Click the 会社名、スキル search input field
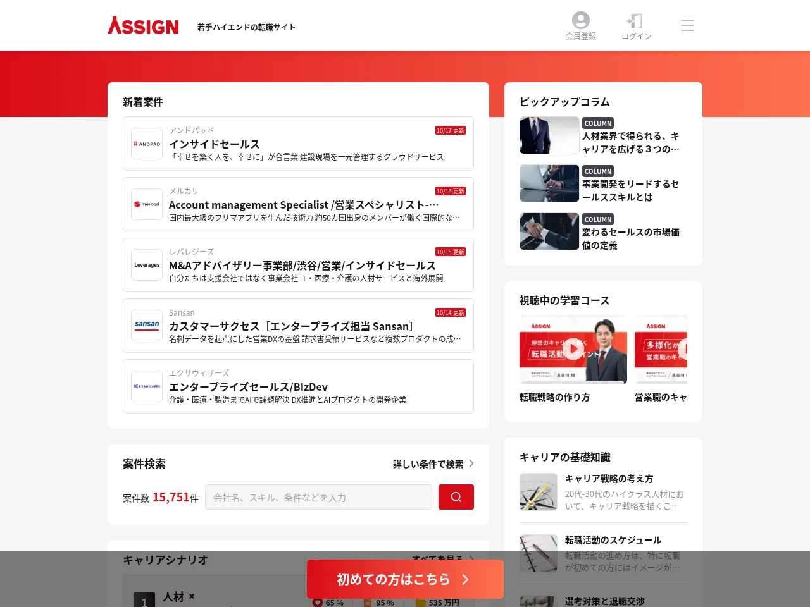 (318, 497)
